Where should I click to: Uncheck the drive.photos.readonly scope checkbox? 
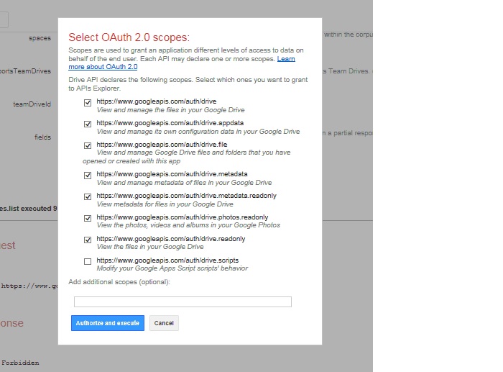(x=88, y=218)
